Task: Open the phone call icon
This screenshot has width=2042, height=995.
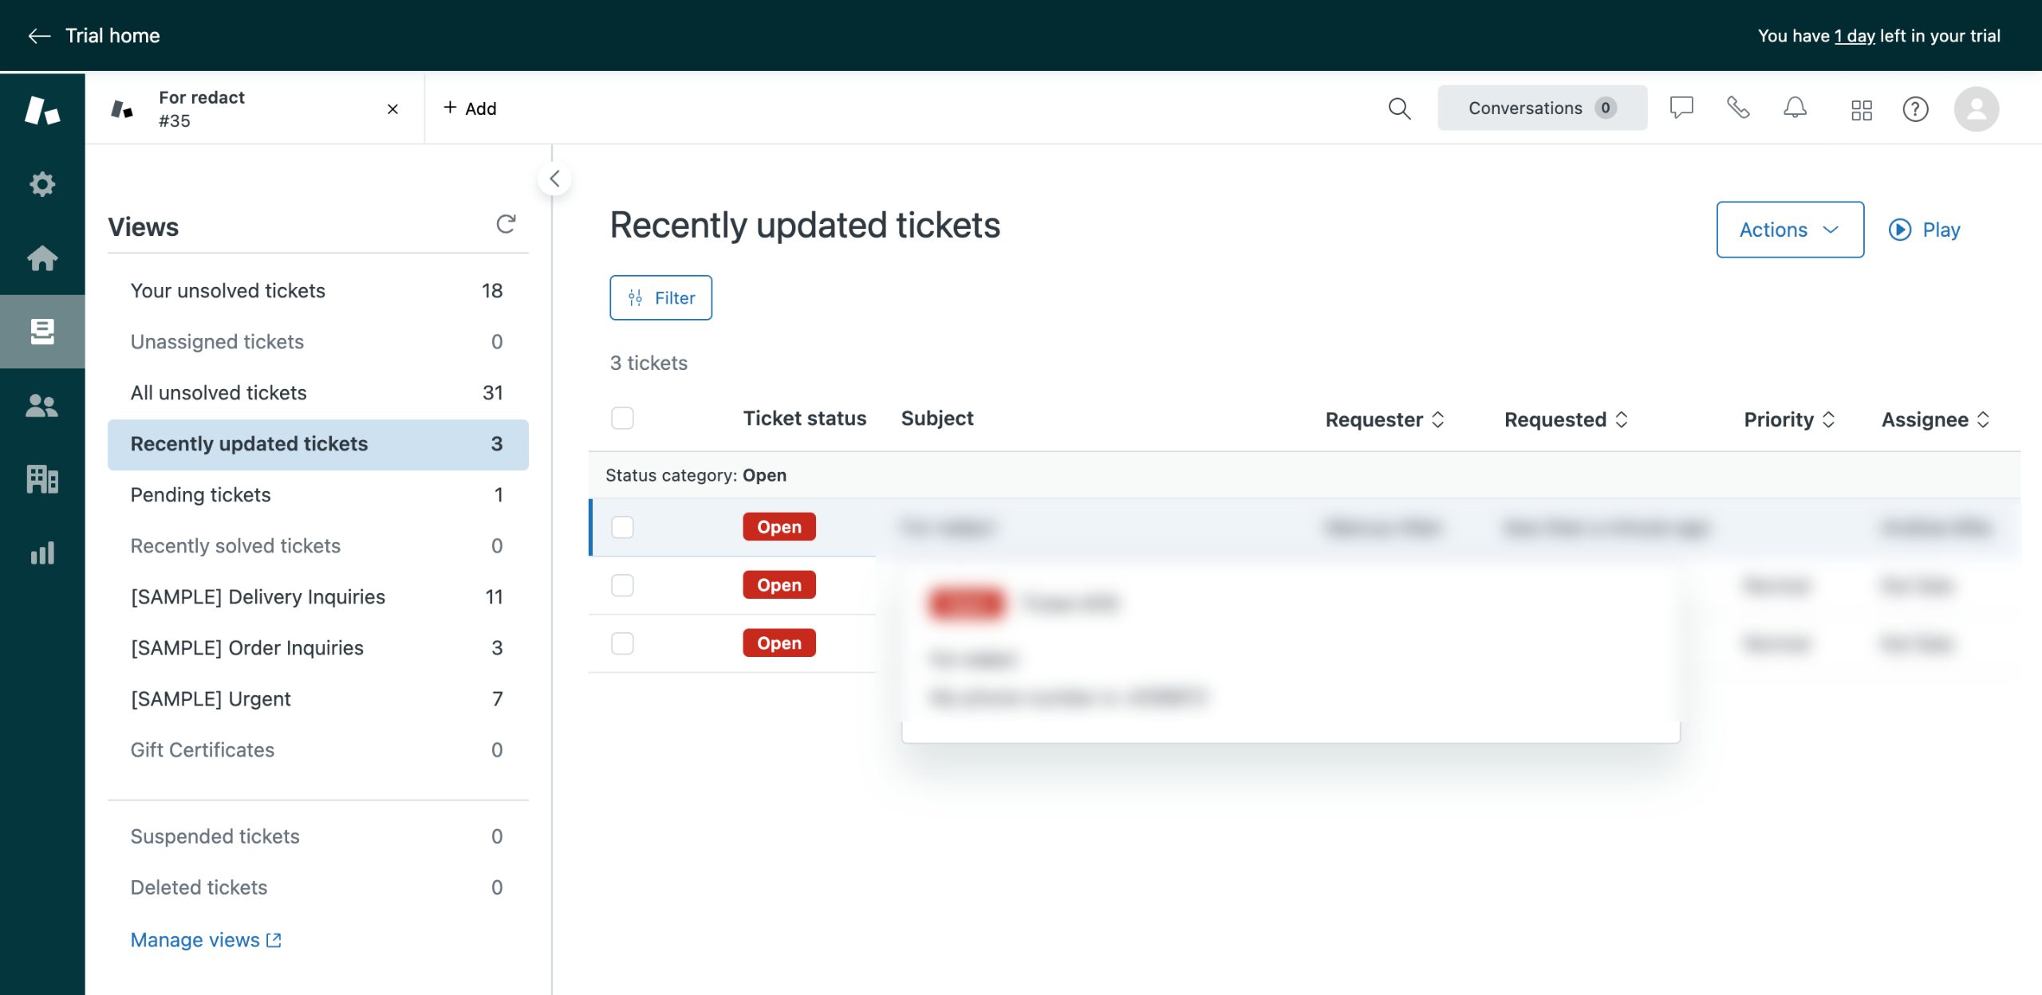Action: [1737, 108]
